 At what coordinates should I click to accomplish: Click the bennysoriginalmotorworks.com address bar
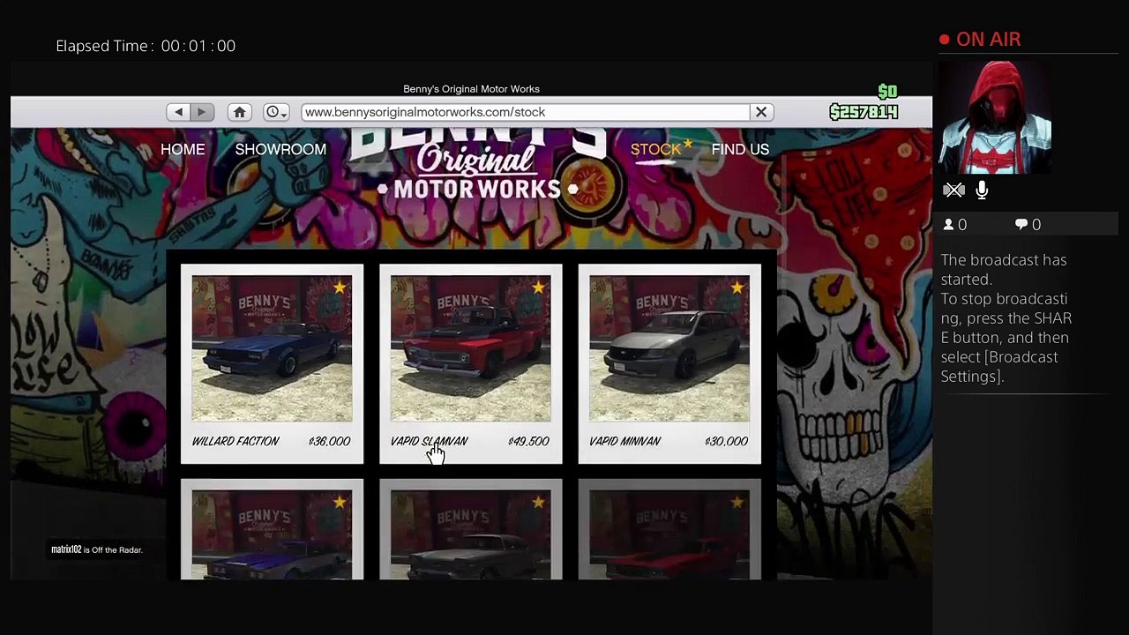[x=525, y=112]
